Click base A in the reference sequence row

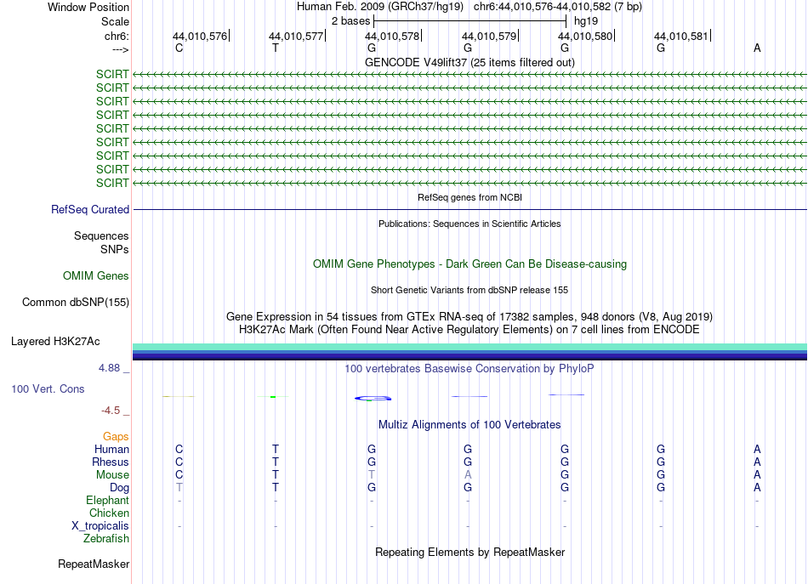(757, 48)
